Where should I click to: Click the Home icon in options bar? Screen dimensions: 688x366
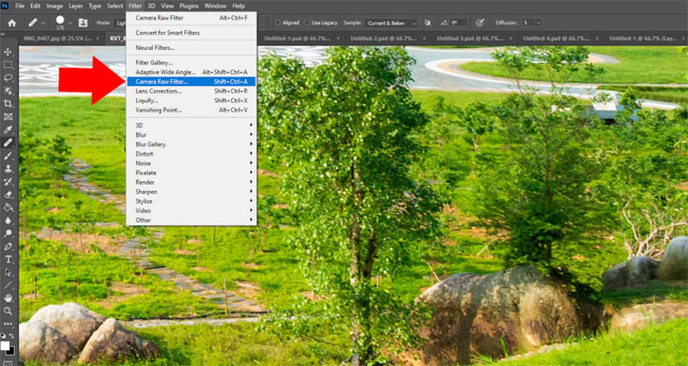pos(11,23)
